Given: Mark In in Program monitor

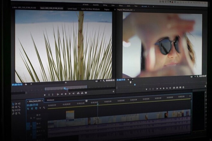Looking at the screenshot, I should point(150,89).
